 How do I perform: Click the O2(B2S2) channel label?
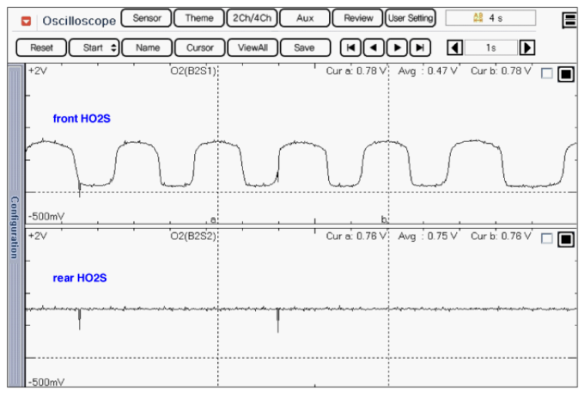(x=193, y=236)
